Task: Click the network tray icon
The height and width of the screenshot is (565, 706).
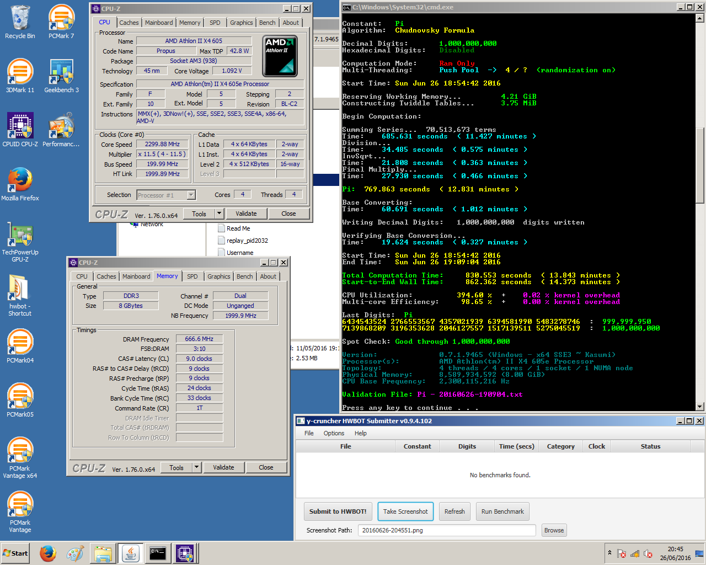Action: tap(634, 553)
